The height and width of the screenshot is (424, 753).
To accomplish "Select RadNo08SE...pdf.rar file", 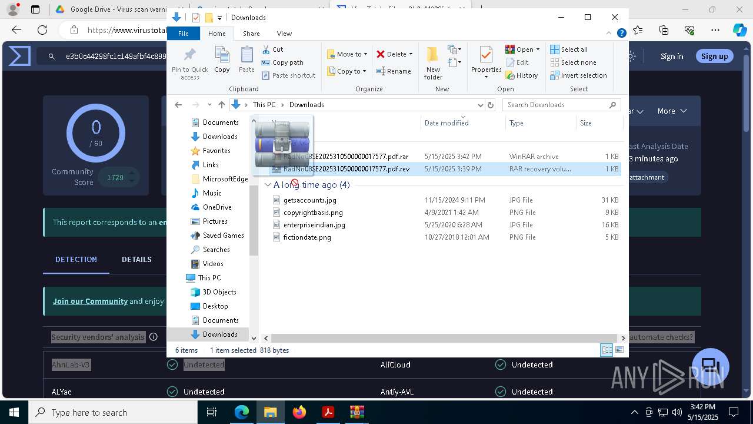I will 445,157.
